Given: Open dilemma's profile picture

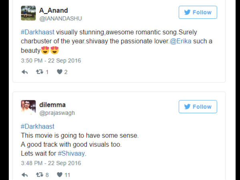Looking at the screenshot, I should pos(28,108).
